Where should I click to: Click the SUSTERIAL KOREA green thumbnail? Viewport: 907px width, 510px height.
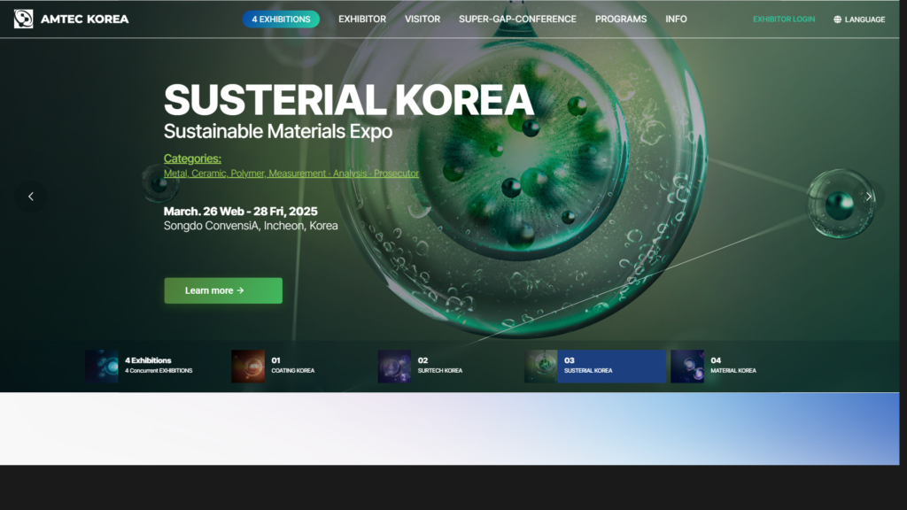coord(541,366)
